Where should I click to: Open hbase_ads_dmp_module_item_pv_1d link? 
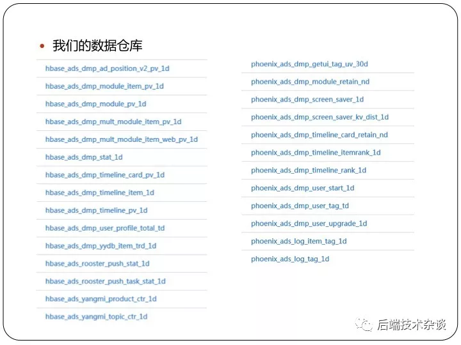pyautogui.click(x=104, y=86)
